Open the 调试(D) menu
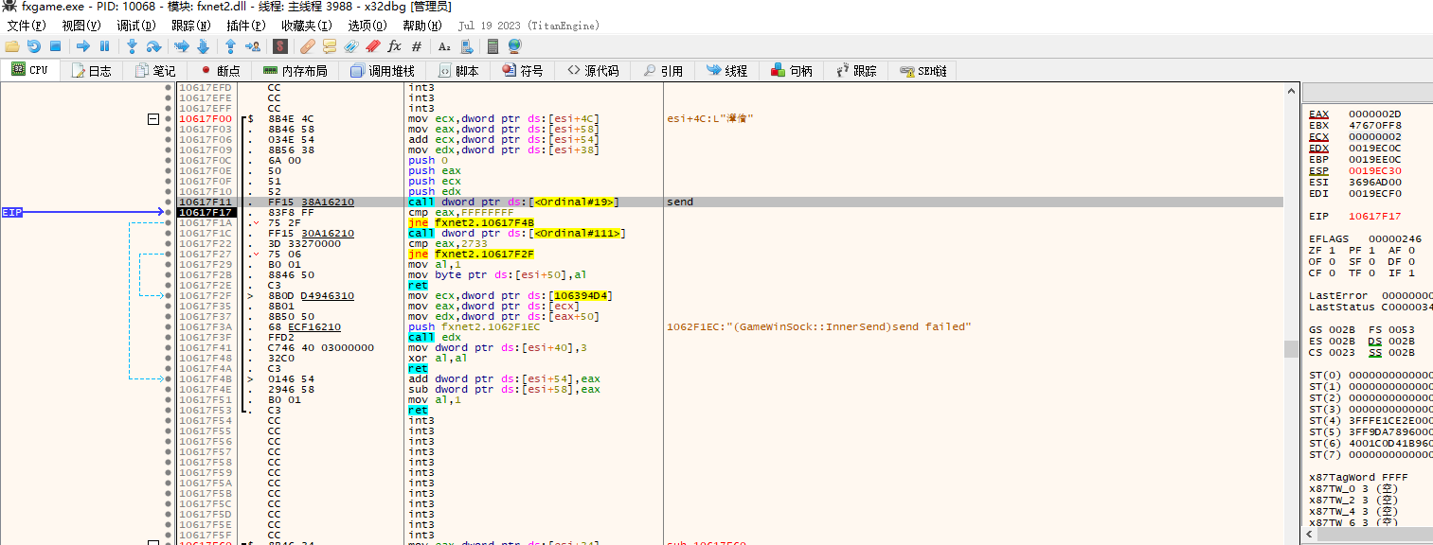 (136, 26)
